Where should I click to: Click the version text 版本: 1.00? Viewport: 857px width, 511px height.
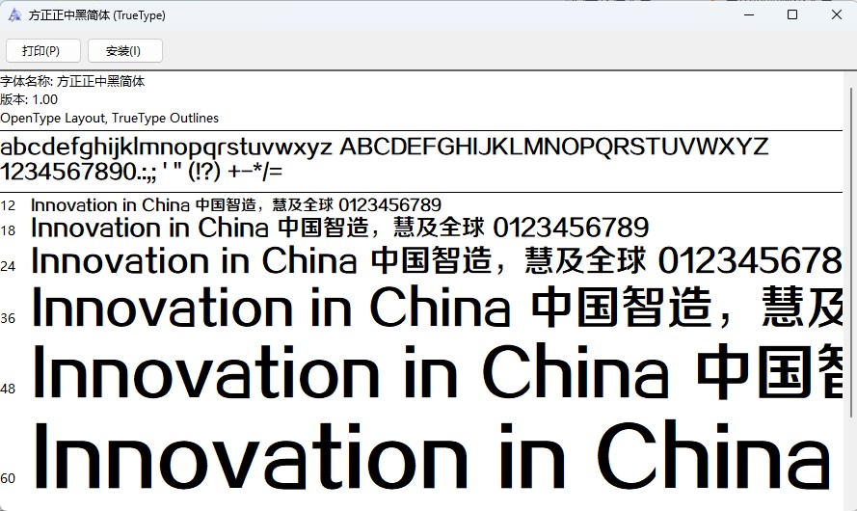(x=29, y=99)
